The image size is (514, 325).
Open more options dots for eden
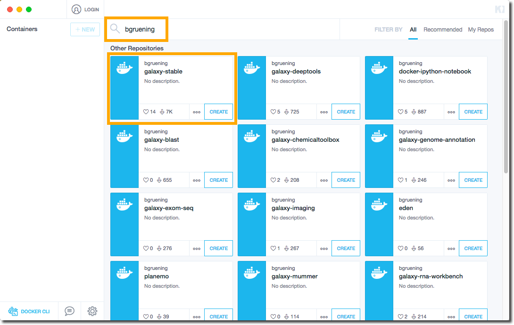coord(451,249)
